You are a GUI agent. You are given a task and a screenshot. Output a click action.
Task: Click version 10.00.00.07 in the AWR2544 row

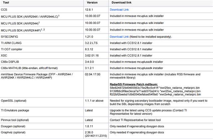[x=93, y=23]
